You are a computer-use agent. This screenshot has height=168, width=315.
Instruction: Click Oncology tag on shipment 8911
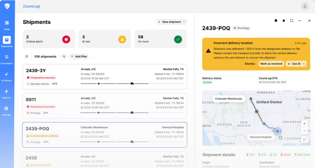34,113
